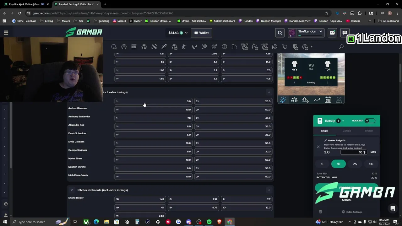Collapse the Pitcher strikeouts section
The width and height of the screenshot is (402, 226).
click(x=269, y=190)
